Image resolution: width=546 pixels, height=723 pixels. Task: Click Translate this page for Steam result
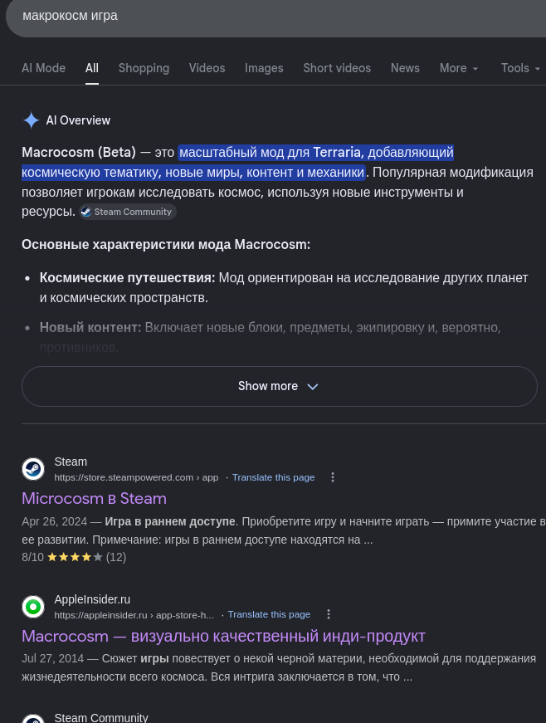[273, 477]
